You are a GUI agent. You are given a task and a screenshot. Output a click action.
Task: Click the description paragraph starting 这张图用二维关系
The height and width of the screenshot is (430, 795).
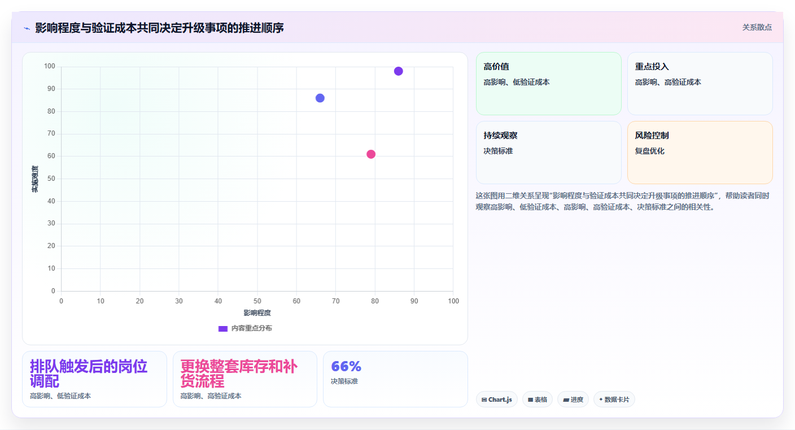[x=623, y=201]
